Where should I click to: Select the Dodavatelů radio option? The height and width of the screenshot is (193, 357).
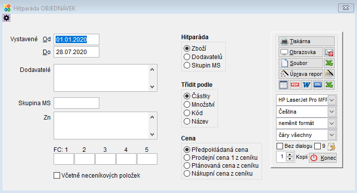pos(203,57)
